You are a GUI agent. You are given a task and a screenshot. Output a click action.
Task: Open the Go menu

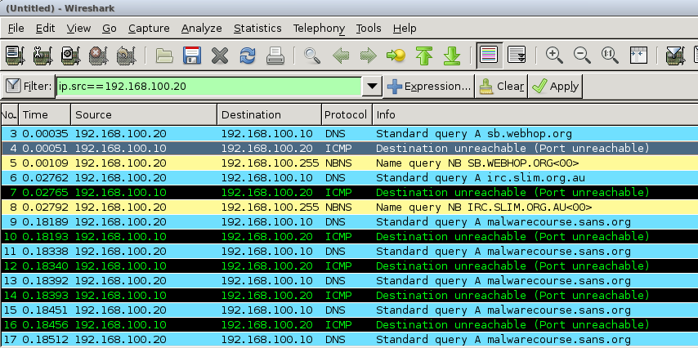click(x=110, y=29)
